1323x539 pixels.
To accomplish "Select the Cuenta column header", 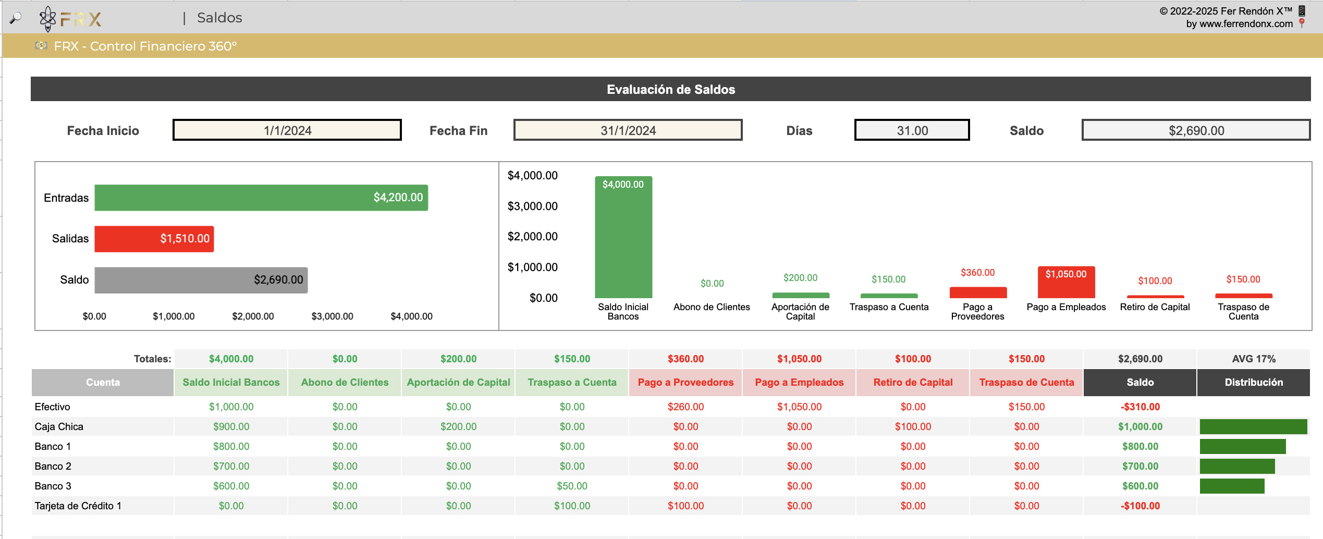I will 103,382.
